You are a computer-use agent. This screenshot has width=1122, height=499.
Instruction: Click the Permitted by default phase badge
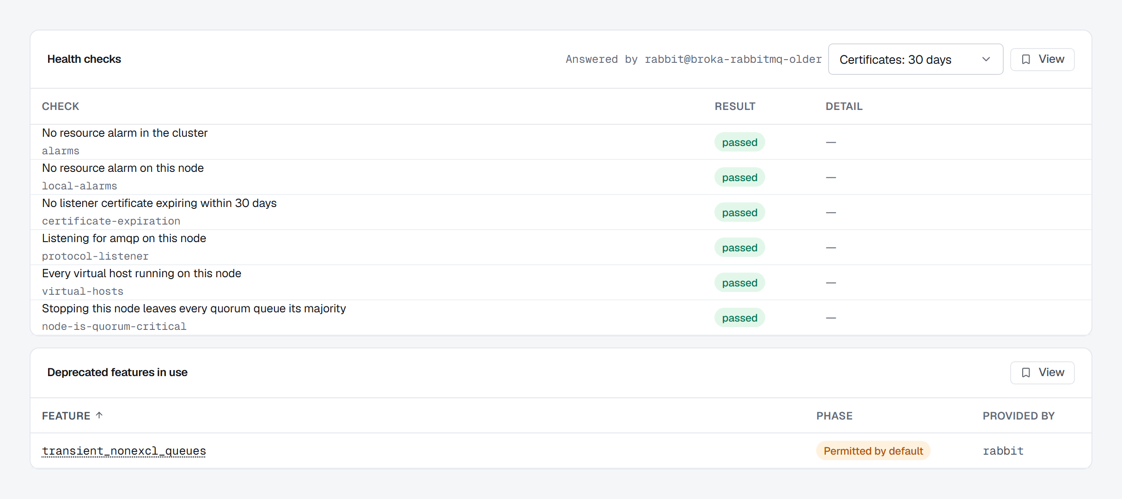pos(873,451)
